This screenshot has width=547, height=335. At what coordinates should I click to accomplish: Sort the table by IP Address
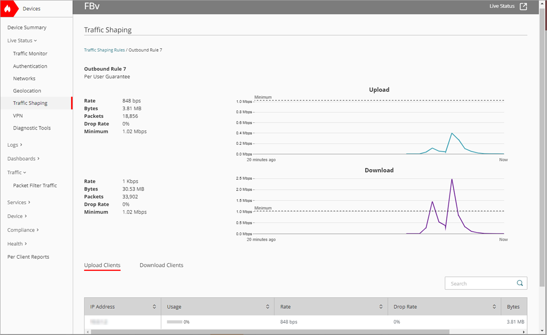155,306
